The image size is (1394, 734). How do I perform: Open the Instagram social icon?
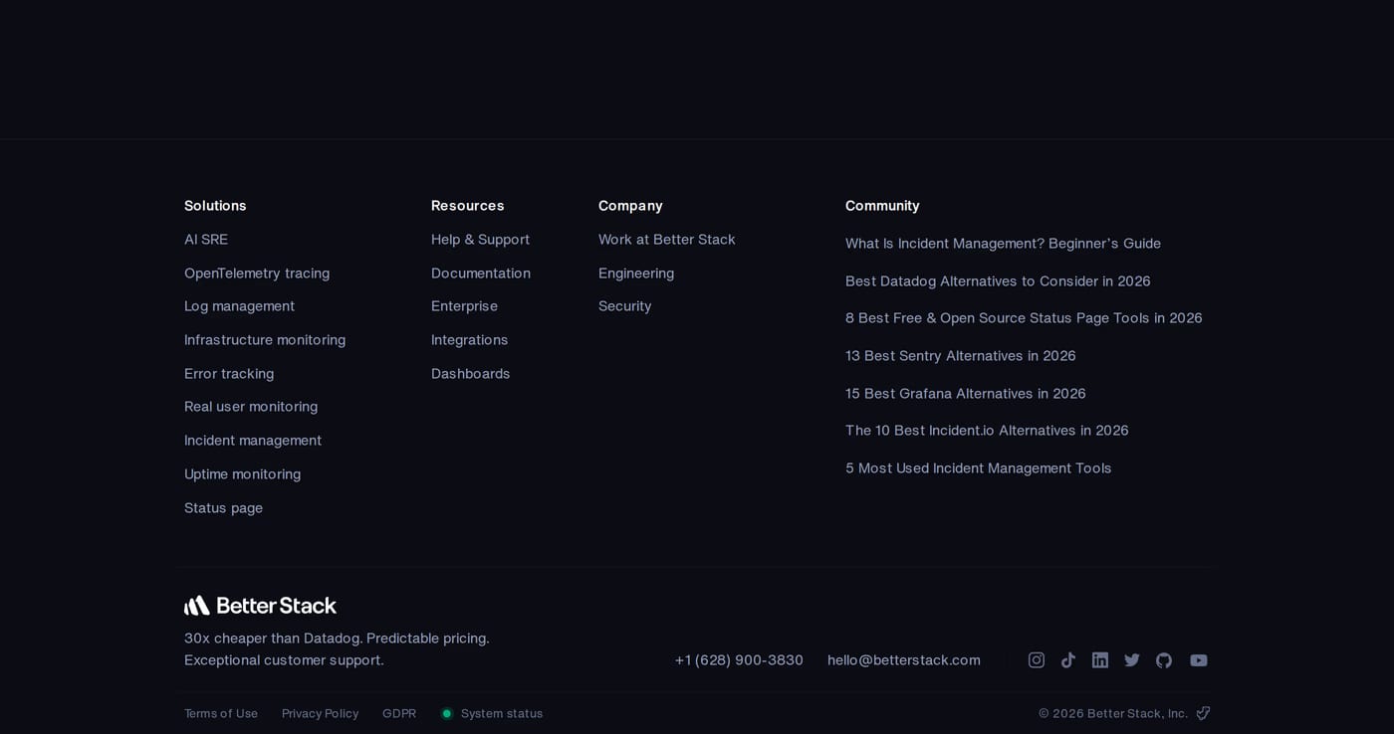[1037, 660]
